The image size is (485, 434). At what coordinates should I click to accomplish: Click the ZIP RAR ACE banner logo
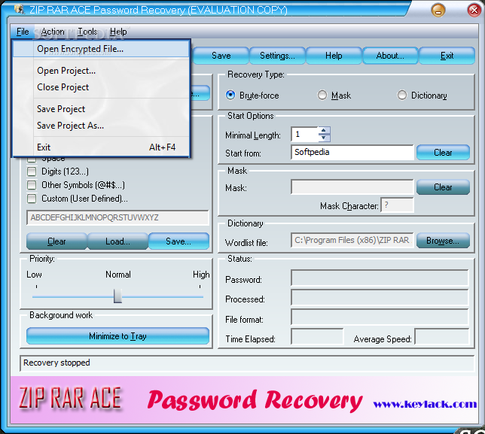tap(70, 398)
